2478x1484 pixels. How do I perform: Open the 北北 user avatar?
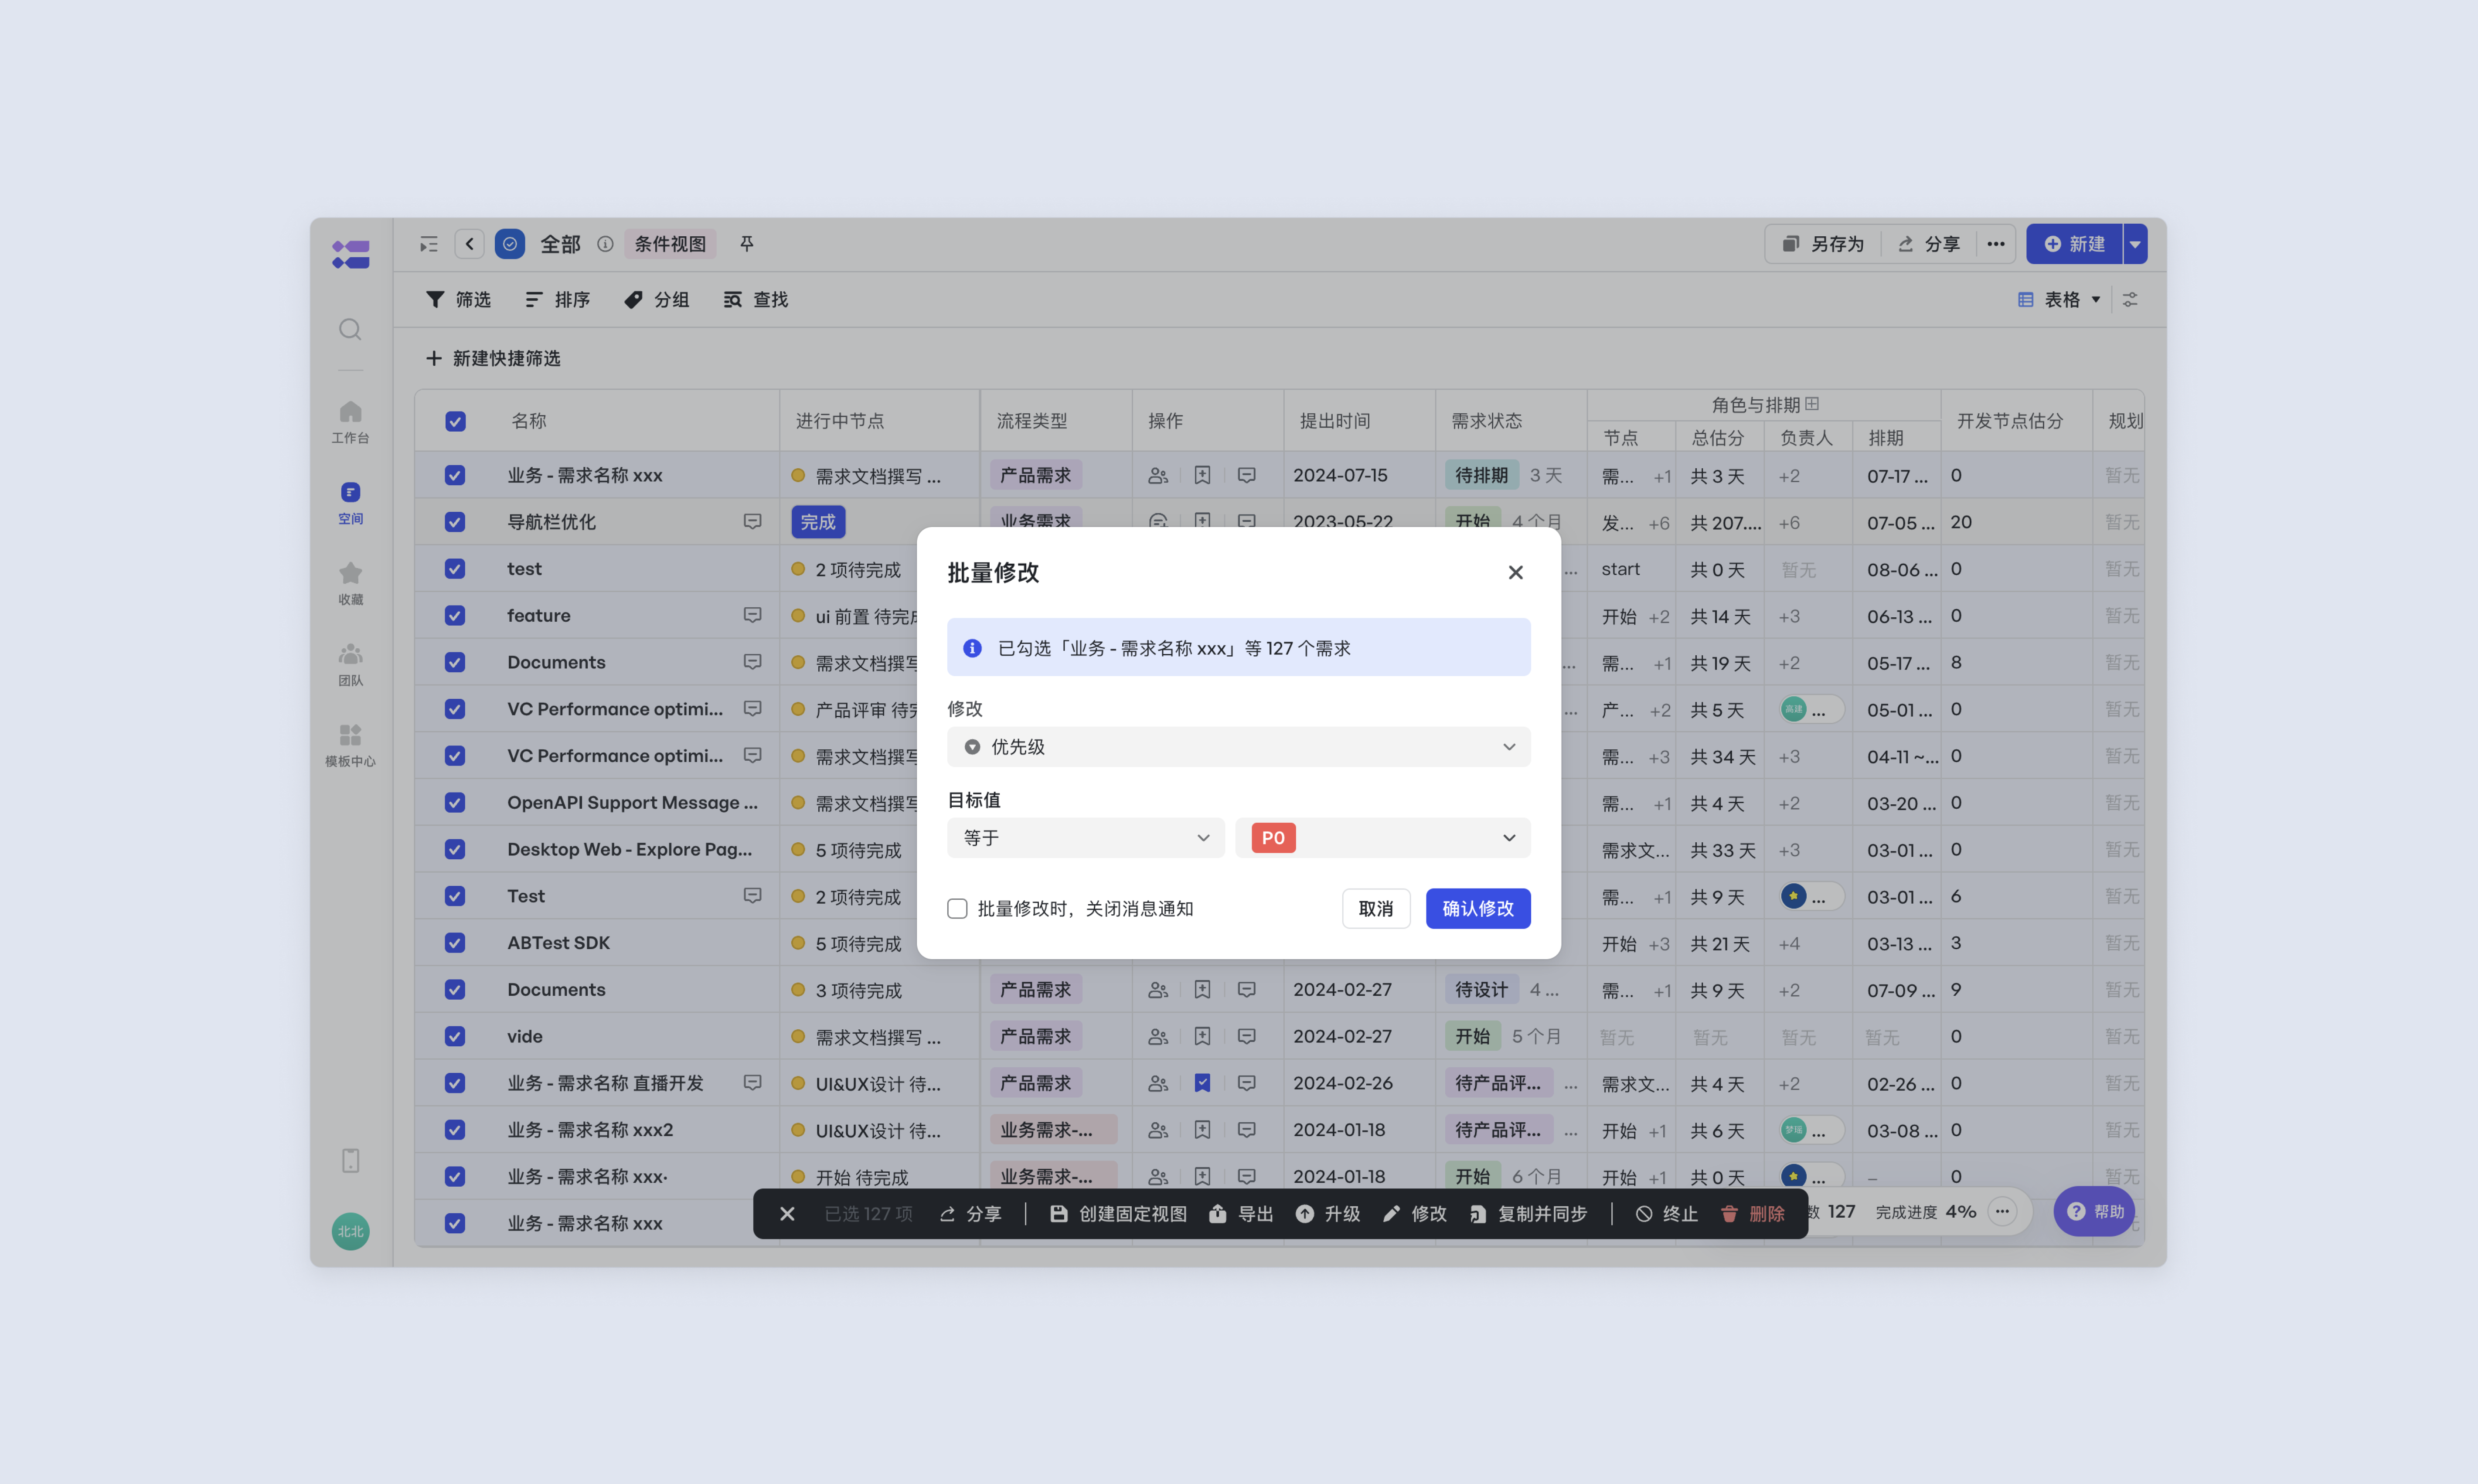click(x=350, y=1231)
